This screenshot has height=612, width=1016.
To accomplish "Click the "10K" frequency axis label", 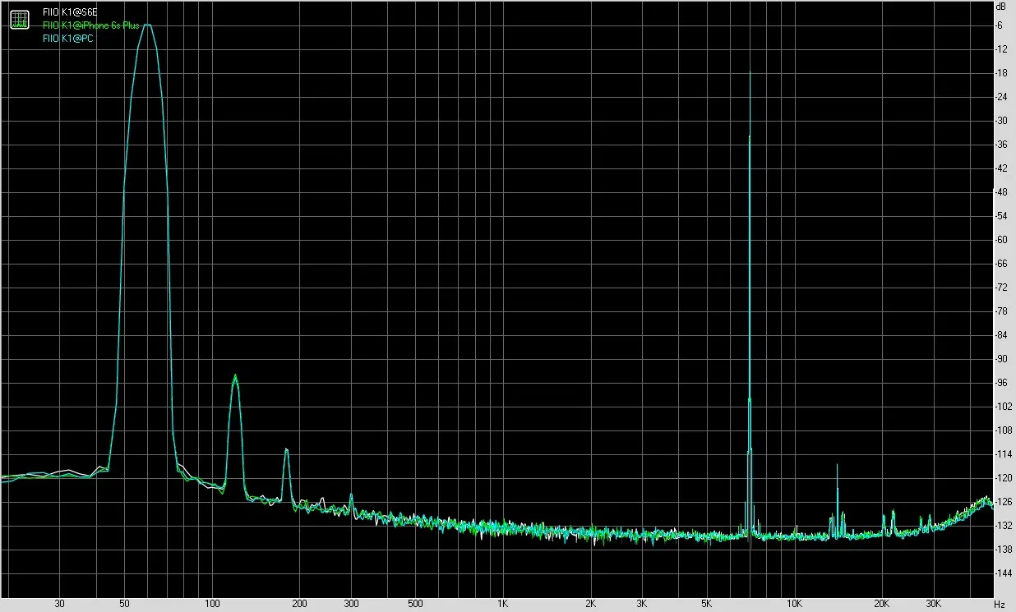I will 794,604.
